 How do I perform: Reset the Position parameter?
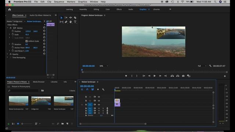(44, 31)
